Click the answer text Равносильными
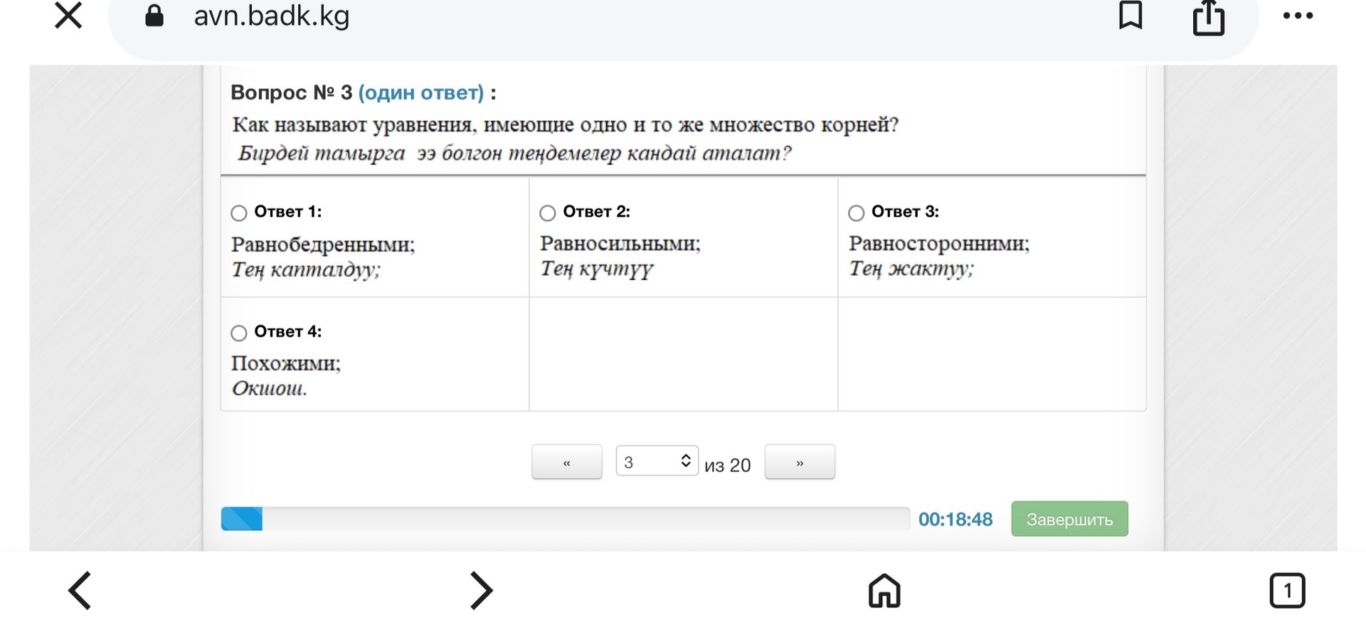The image size is (1366, 630). (620, 243)
